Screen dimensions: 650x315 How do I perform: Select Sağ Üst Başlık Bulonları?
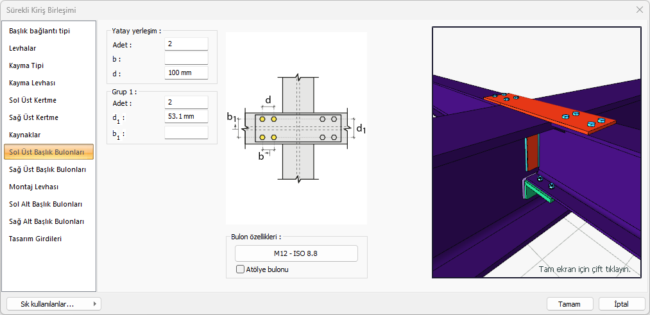tap(47, 169)
